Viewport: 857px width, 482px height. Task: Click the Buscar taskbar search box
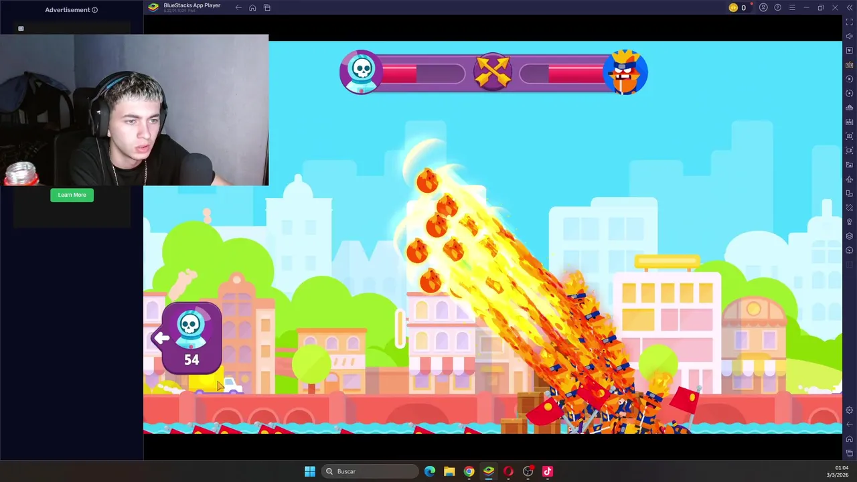(x=369, y=471)
